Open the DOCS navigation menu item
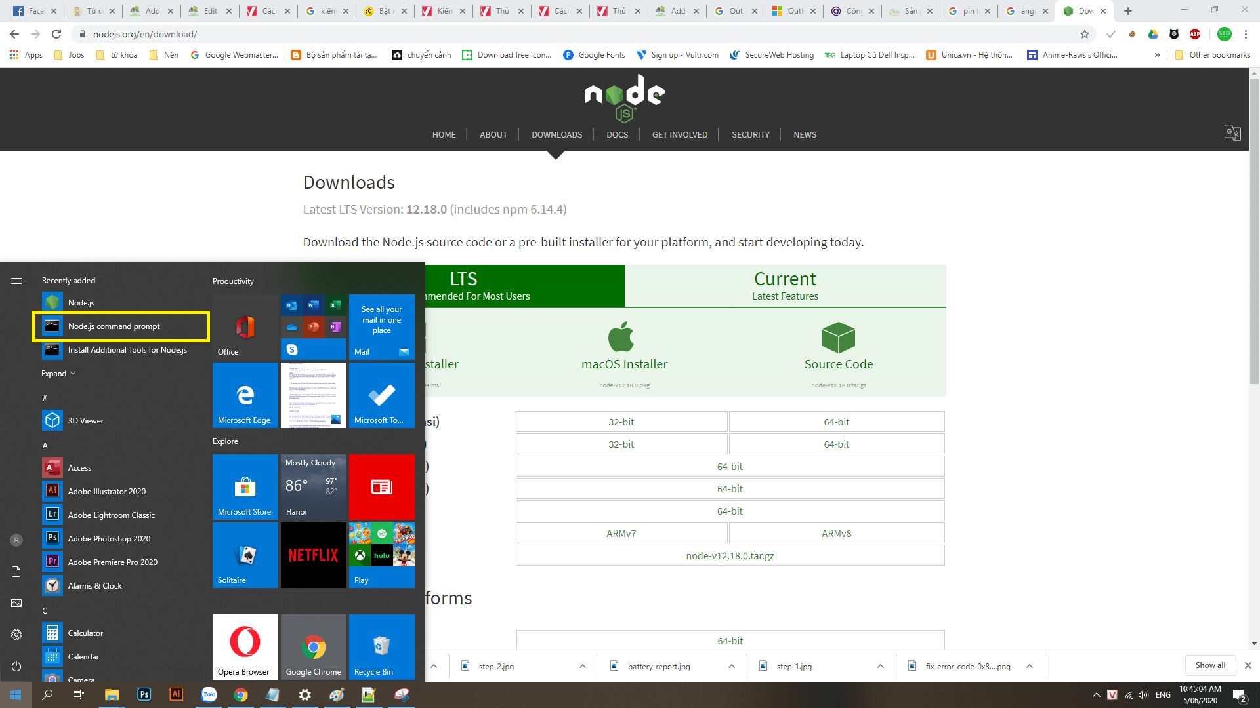 pyautogui.click(x=617, y=134)
